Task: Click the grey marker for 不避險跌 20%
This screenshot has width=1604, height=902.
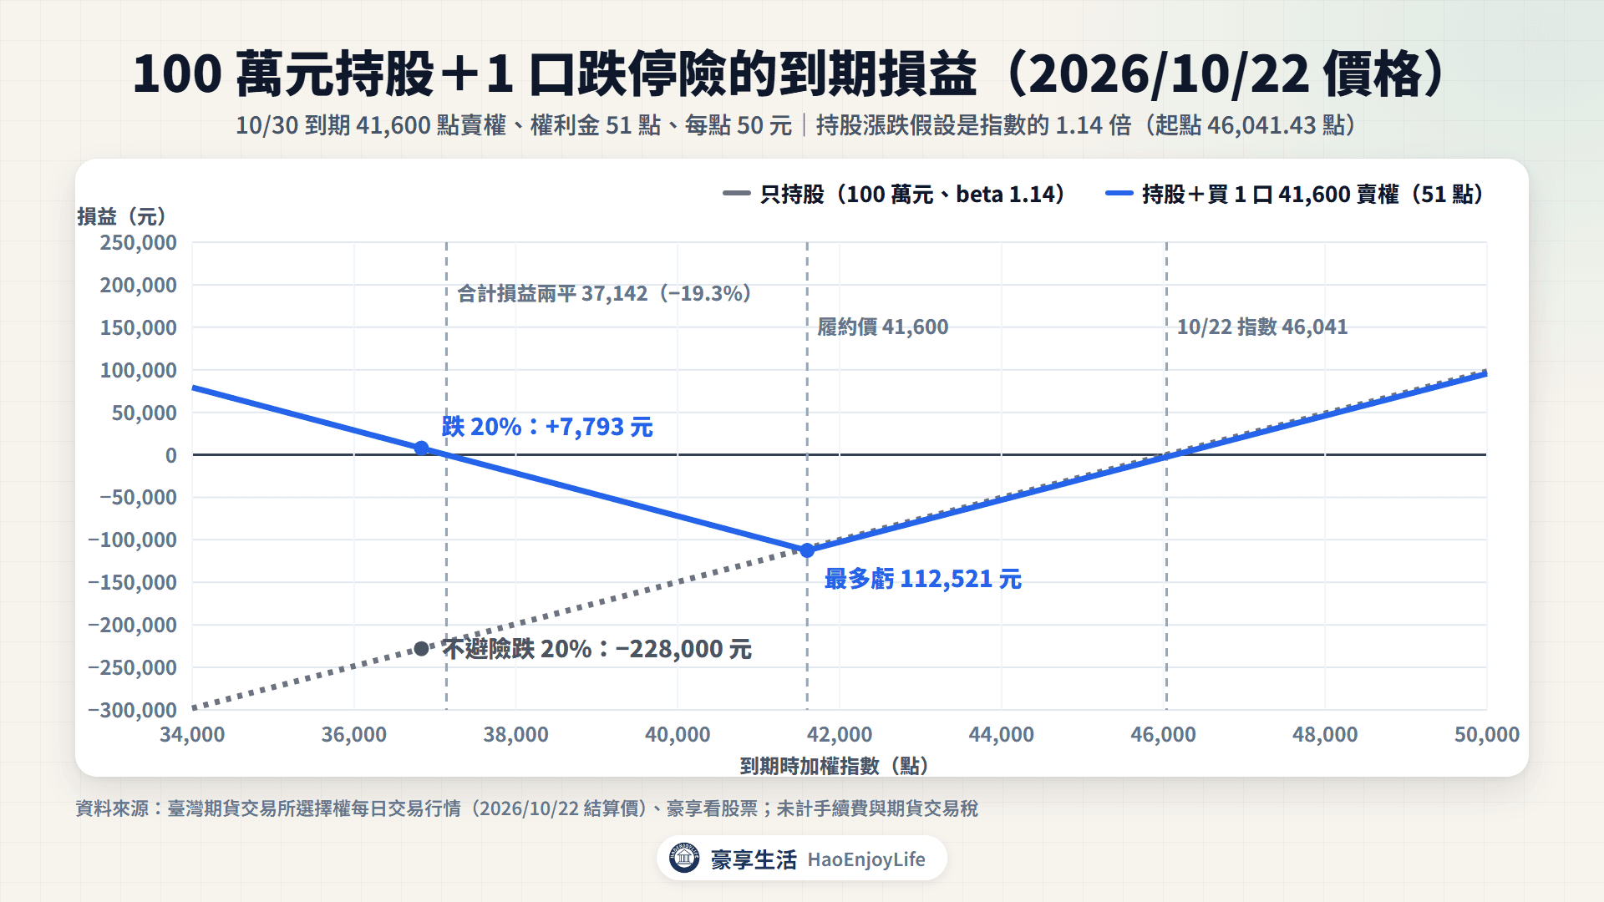Action: 422,649
